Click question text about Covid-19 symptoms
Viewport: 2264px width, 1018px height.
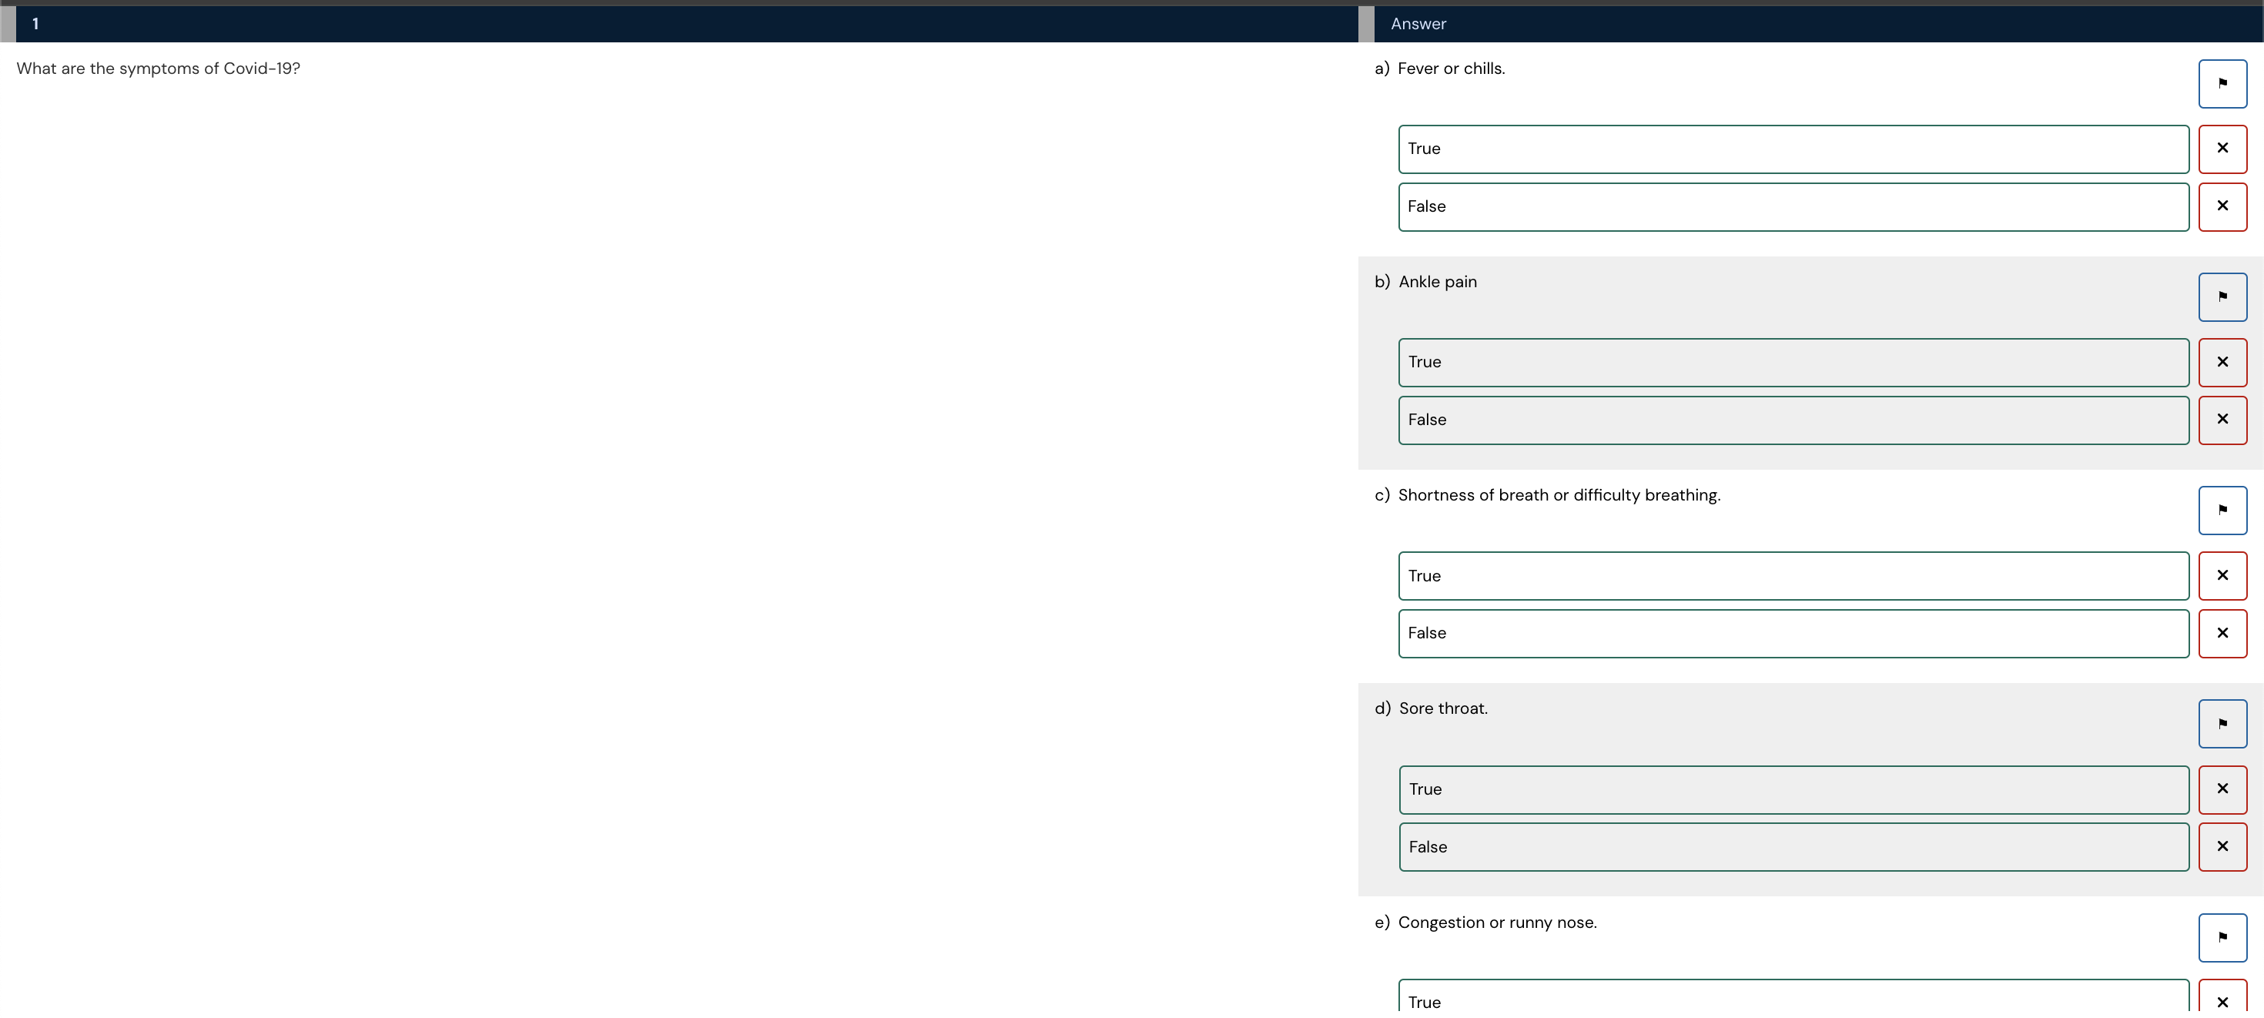(x=158, y=69)
